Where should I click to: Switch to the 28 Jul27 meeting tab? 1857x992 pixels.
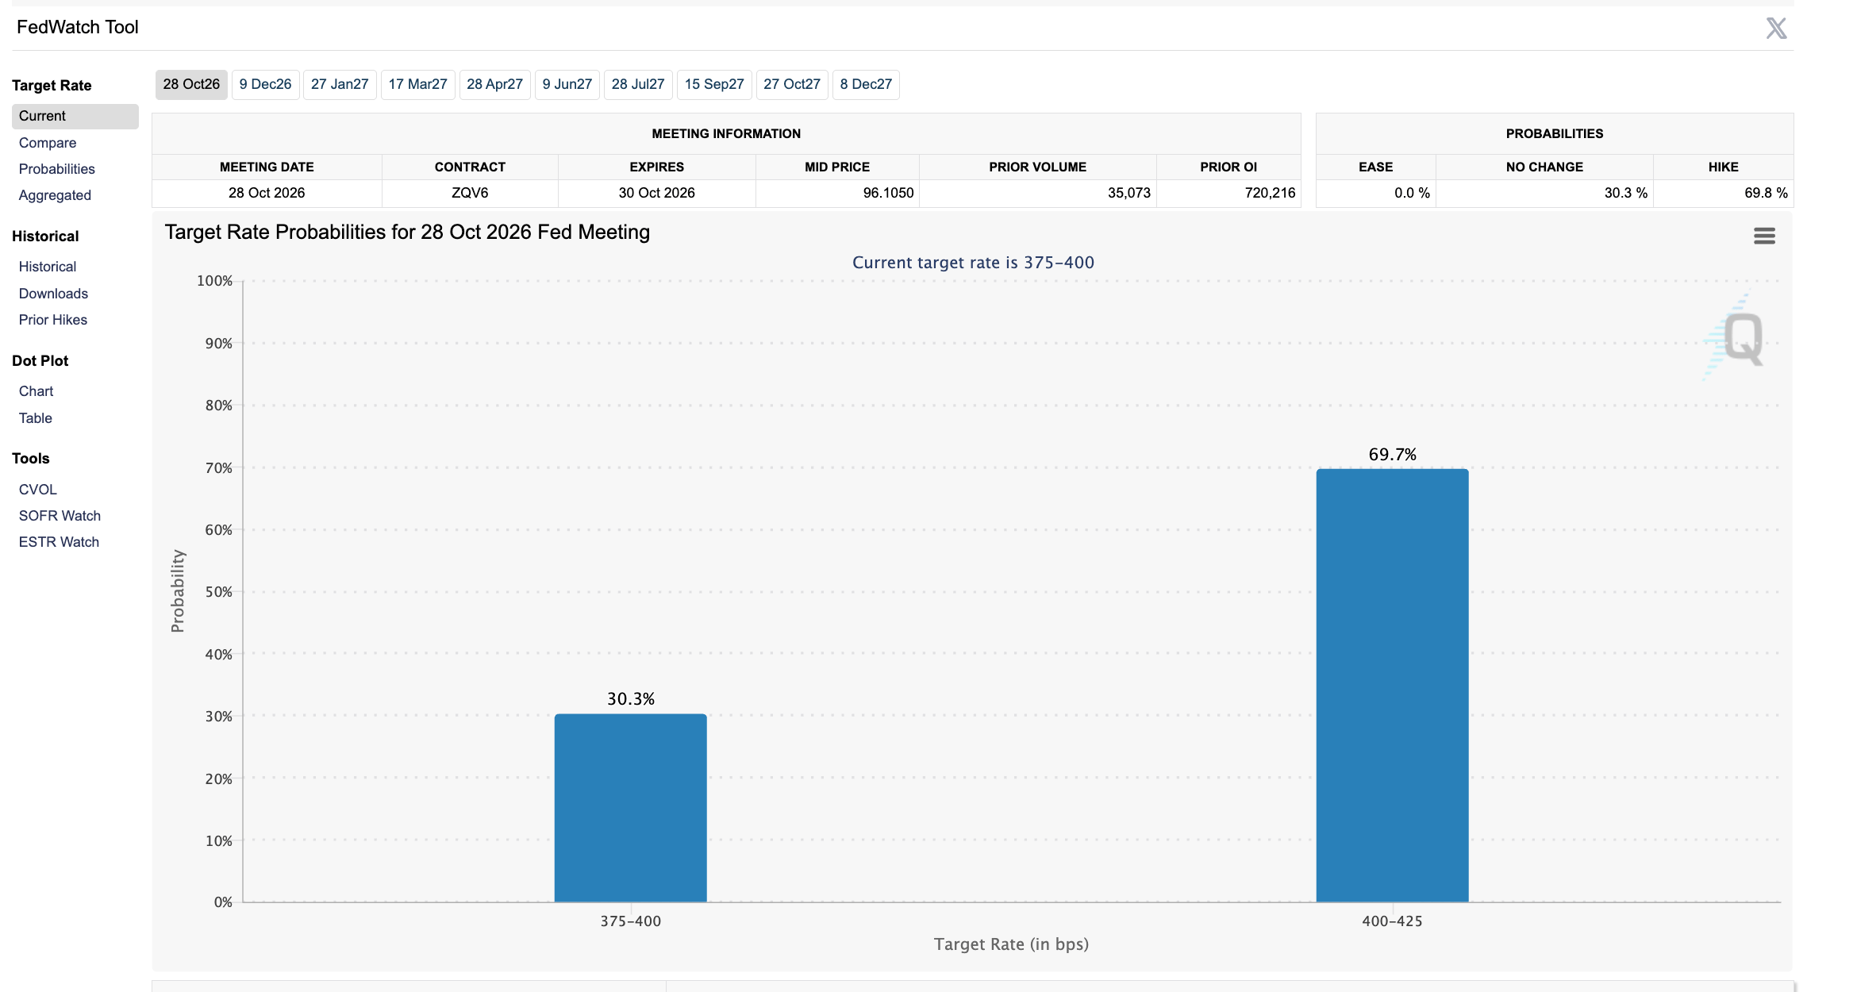638,84
